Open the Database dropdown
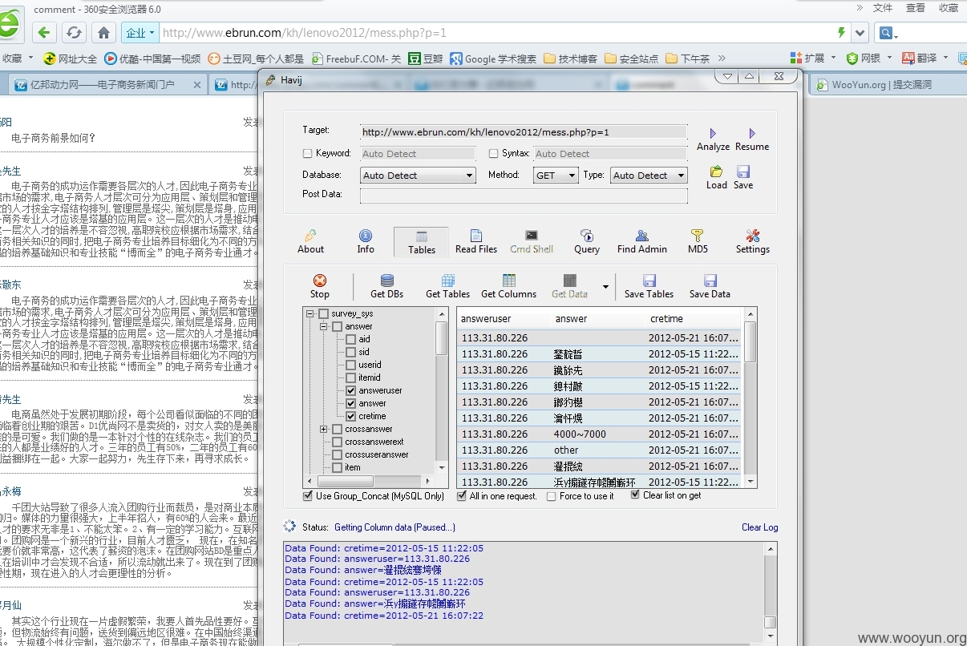 tap(418, 176)
